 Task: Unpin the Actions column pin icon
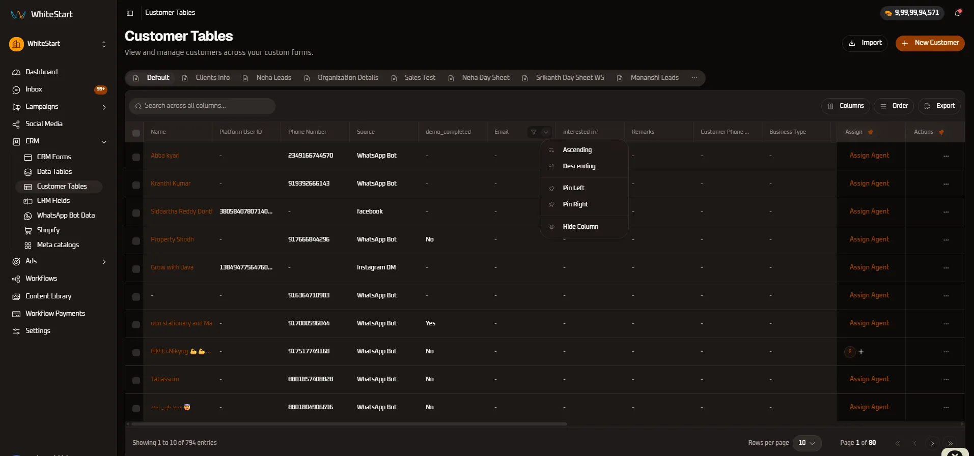click(x=941, y=132)
